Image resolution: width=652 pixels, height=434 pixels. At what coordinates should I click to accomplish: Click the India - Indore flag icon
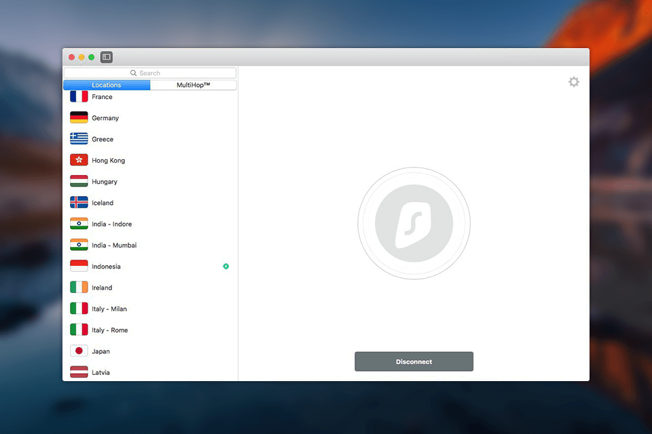click(x=79, y=223)
